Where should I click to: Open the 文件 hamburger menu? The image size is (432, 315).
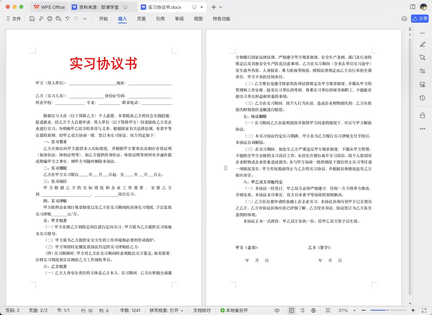coord(14,19)
